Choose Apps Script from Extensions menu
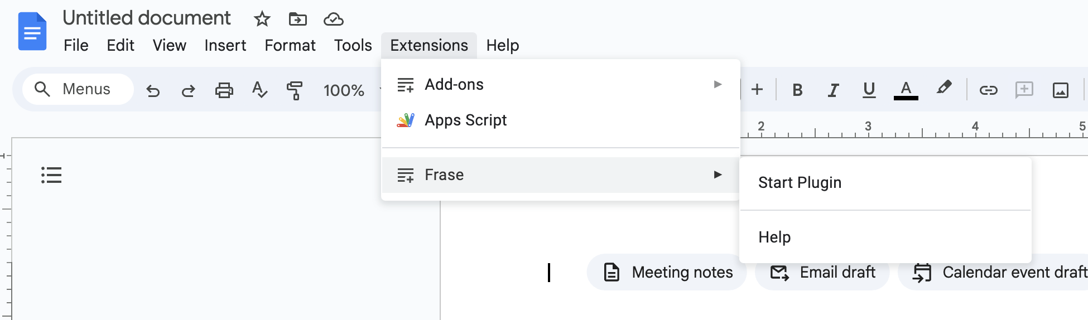This screenshot has width=1088, height=320. point(465,120)
